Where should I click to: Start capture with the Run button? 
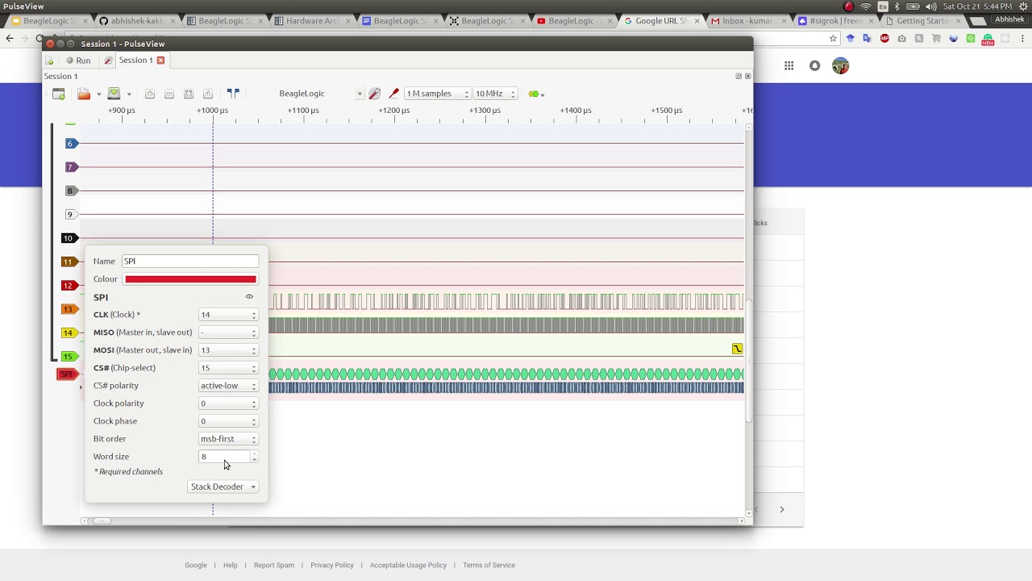tap(78, 61)
